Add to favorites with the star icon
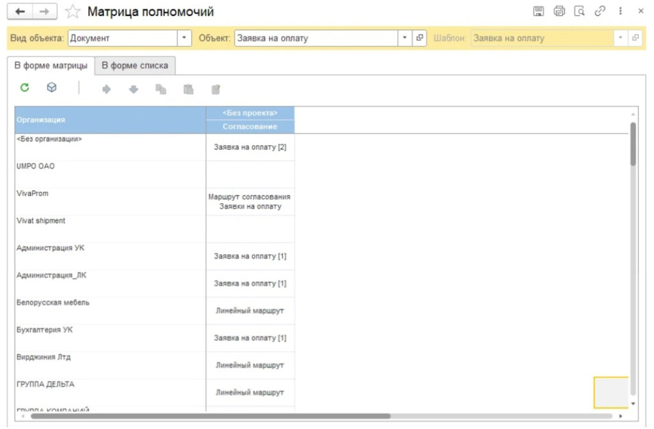The width and height of the screenshot is (654, 429). (x=73, y=11)
